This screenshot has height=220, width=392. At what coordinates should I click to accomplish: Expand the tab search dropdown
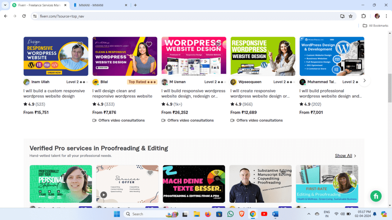[5, 5]
